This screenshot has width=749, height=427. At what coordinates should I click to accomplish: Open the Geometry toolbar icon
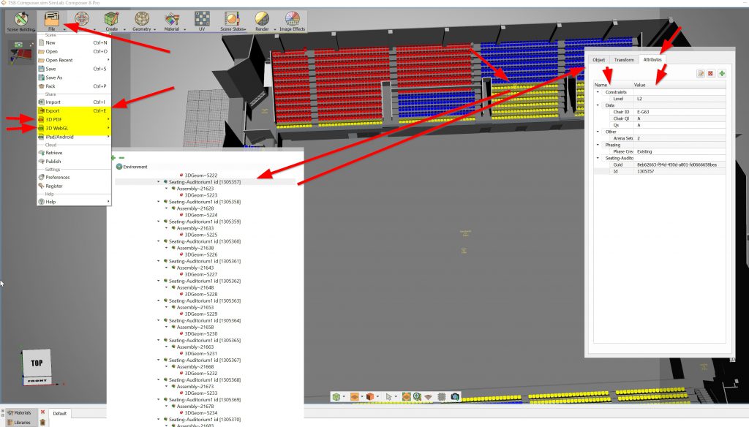point(142,20)
